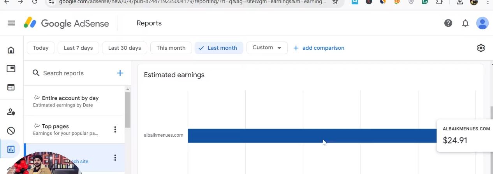This screenshot has width=493, height=174.
Task: Bookmark this page with the star icon
Action: [335, 2]
